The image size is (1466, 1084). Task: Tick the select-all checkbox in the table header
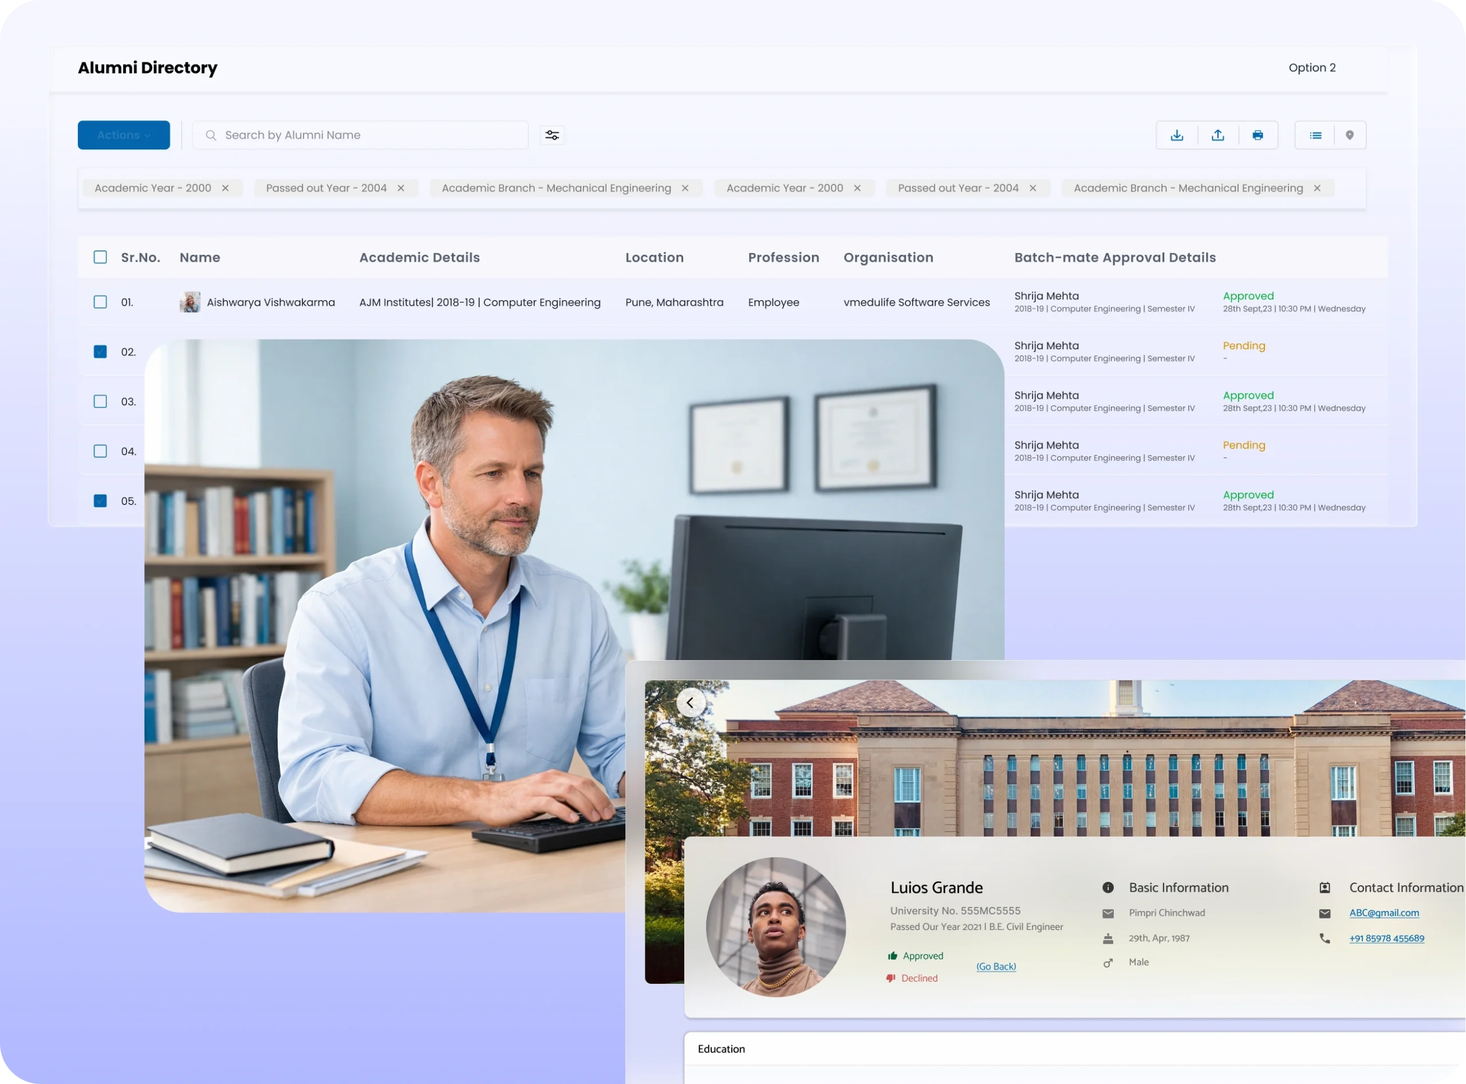point(100,257)
